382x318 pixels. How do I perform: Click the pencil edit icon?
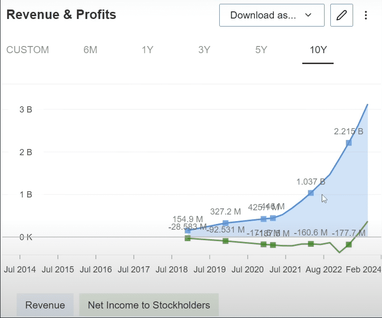point(341,15)
